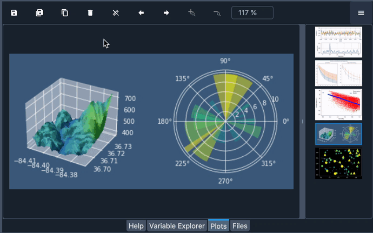Click the Save all plots icon
This screenshot has height=233, width=373.
(39, 13)
